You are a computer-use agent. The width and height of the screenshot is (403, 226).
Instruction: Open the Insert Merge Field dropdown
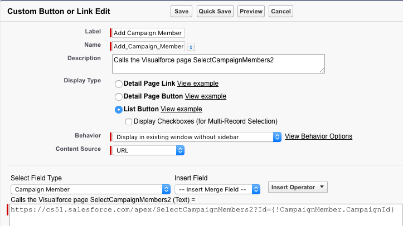pos(217,189)
